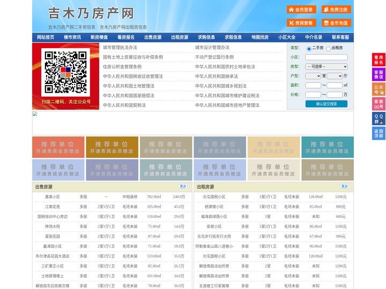This screenshot has width=386, height=289.
Task: Click the 会员登录 button
Action: pos(301,10)
